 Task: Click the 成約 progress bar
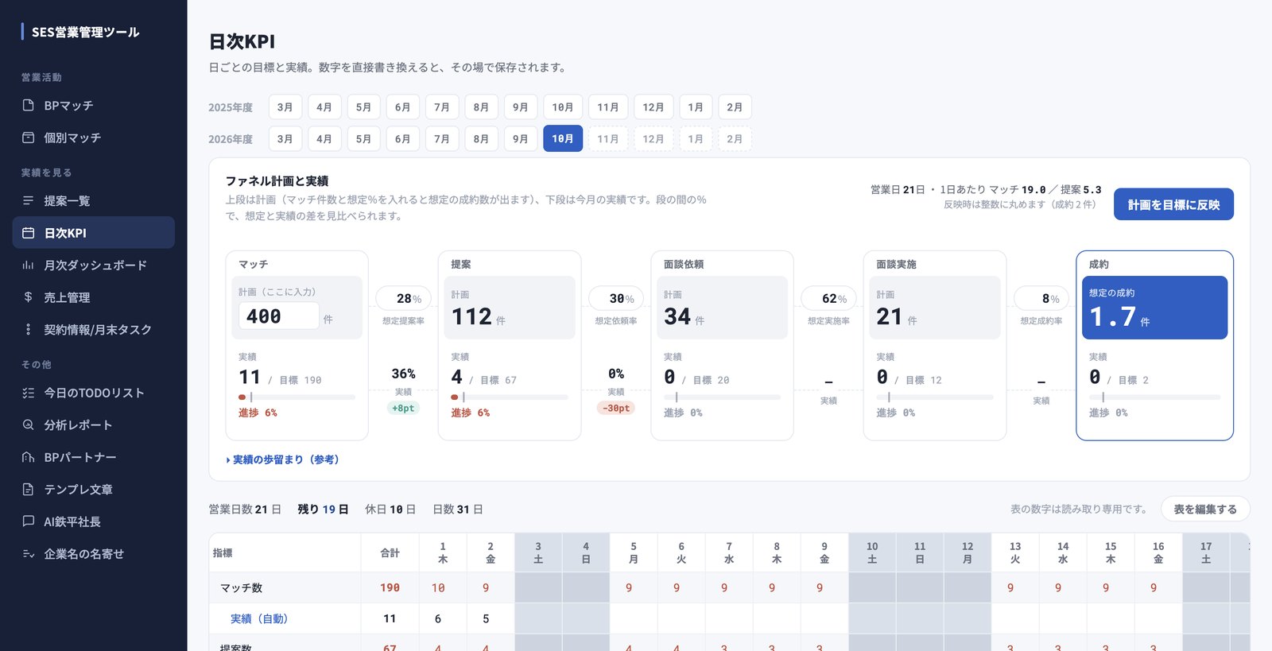1154,397
